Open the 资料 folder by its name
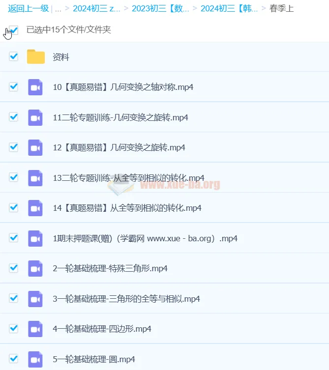 click(61, 57)
